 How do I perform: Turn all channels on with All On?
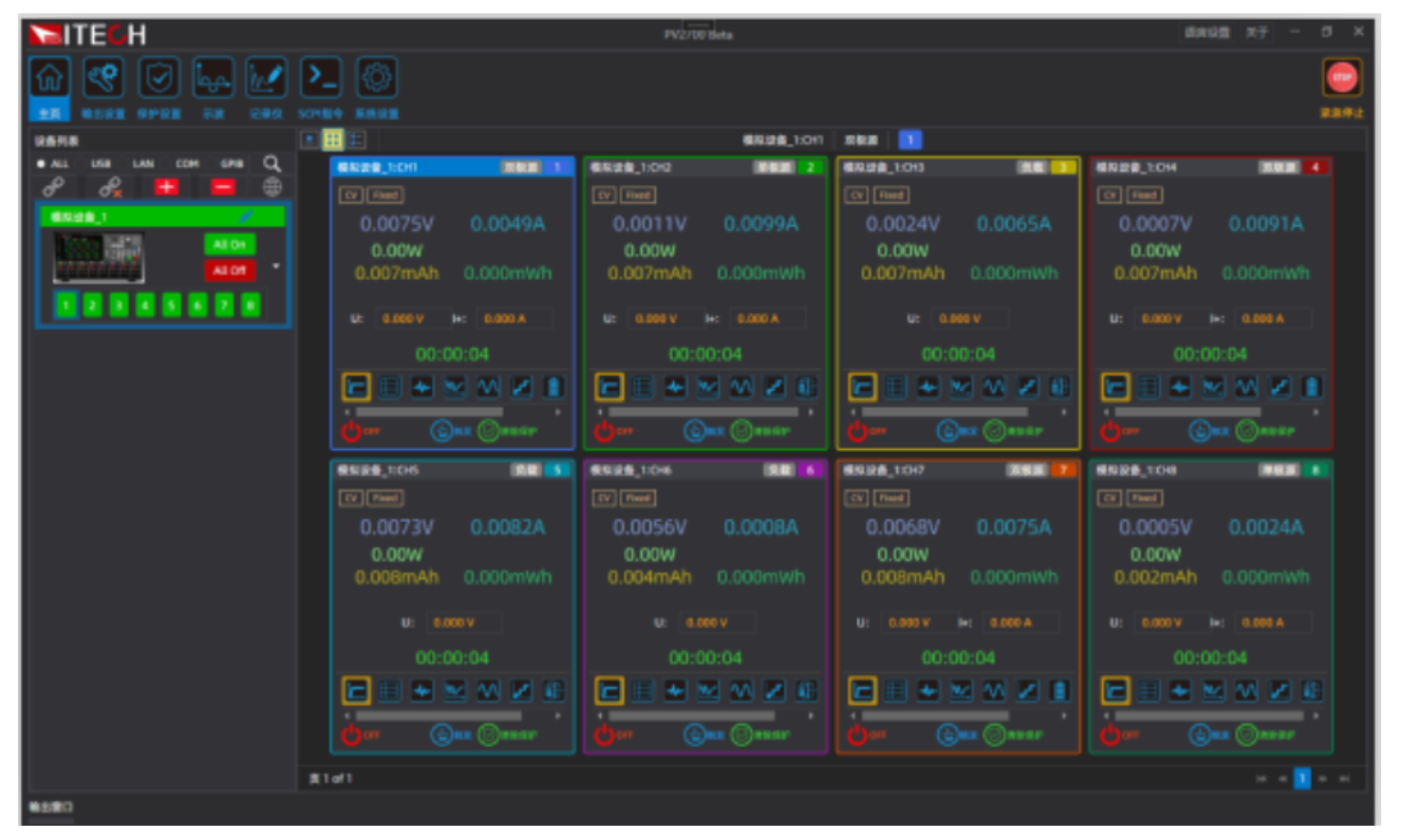click(230, 245)
